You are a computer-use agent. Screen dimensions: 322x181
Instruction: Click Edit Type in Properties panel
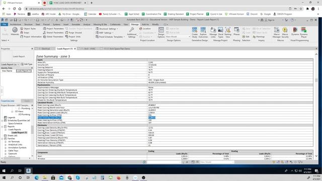click(x=27, y=64)
